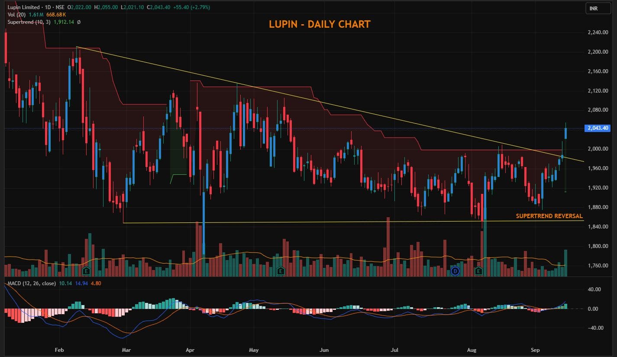The height and width of the screenshot is (357, 617).
Task: Click the 2,000.00 price axis label
Action: 598,149
